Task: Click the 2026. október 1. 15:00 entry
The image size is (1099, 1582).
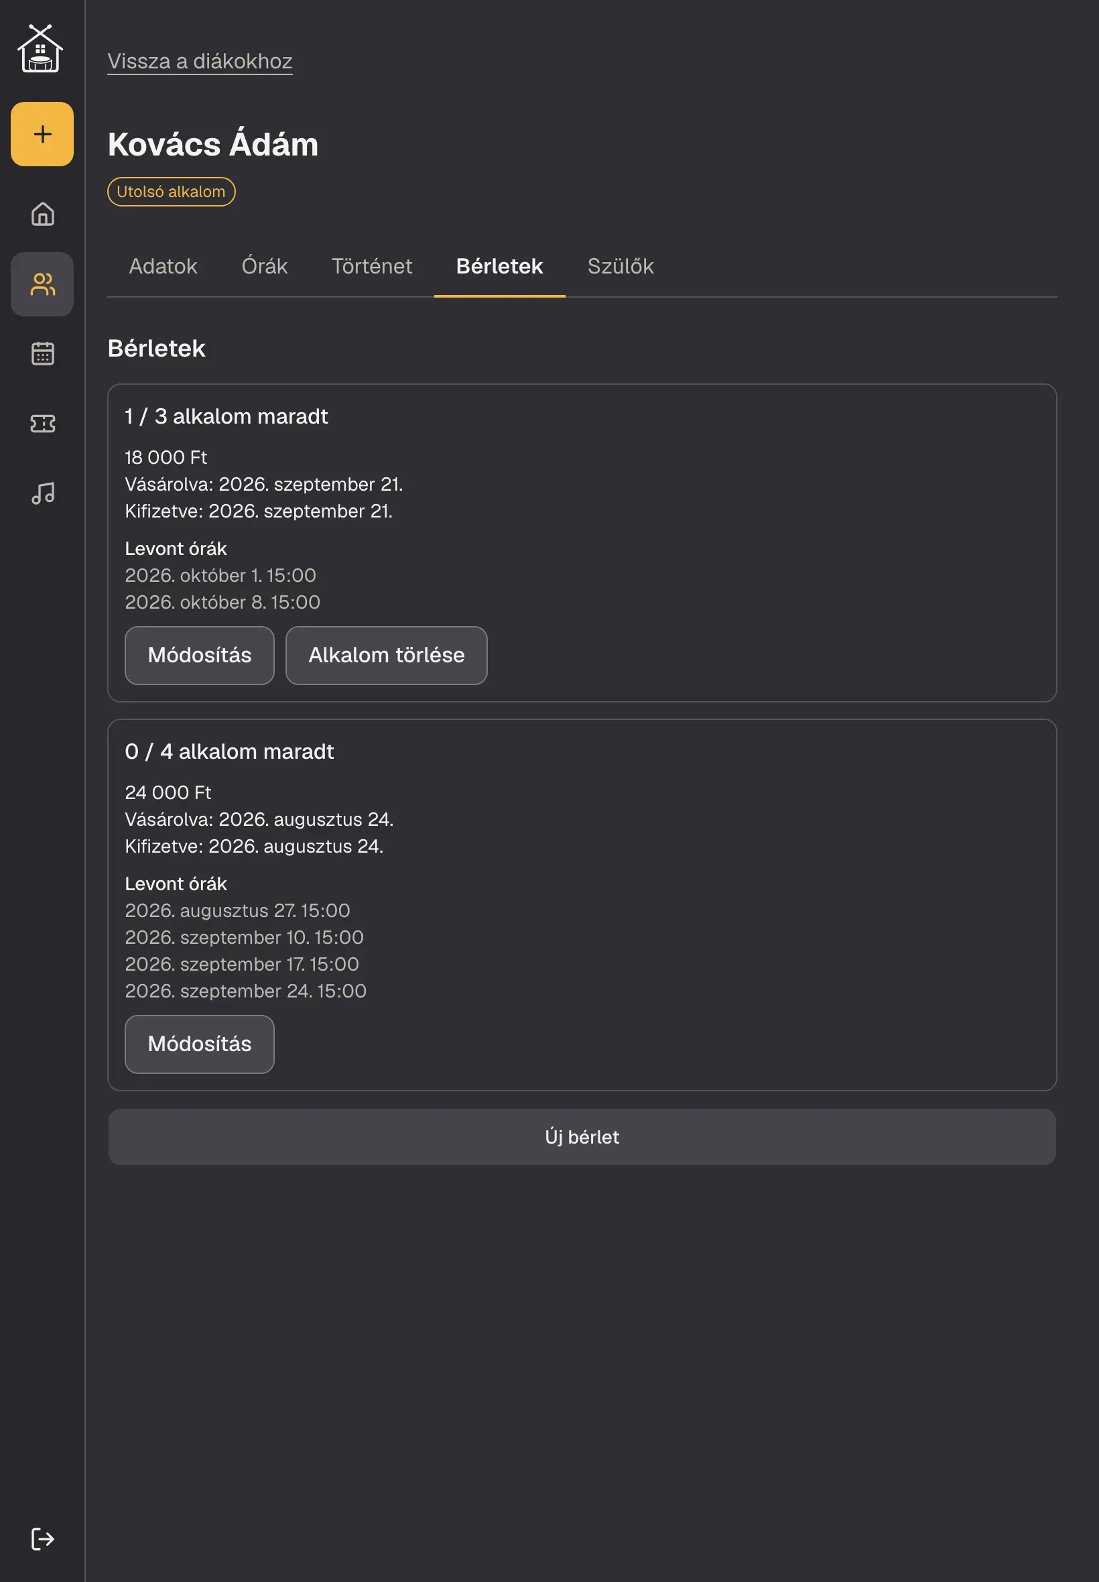Action: (x=220, y=575)
